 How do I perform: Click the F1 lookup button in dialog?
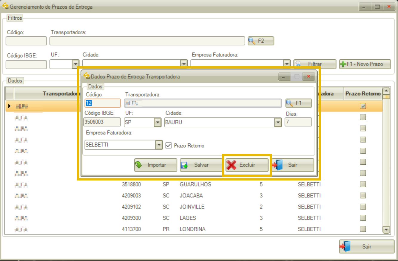coord(299,103)
